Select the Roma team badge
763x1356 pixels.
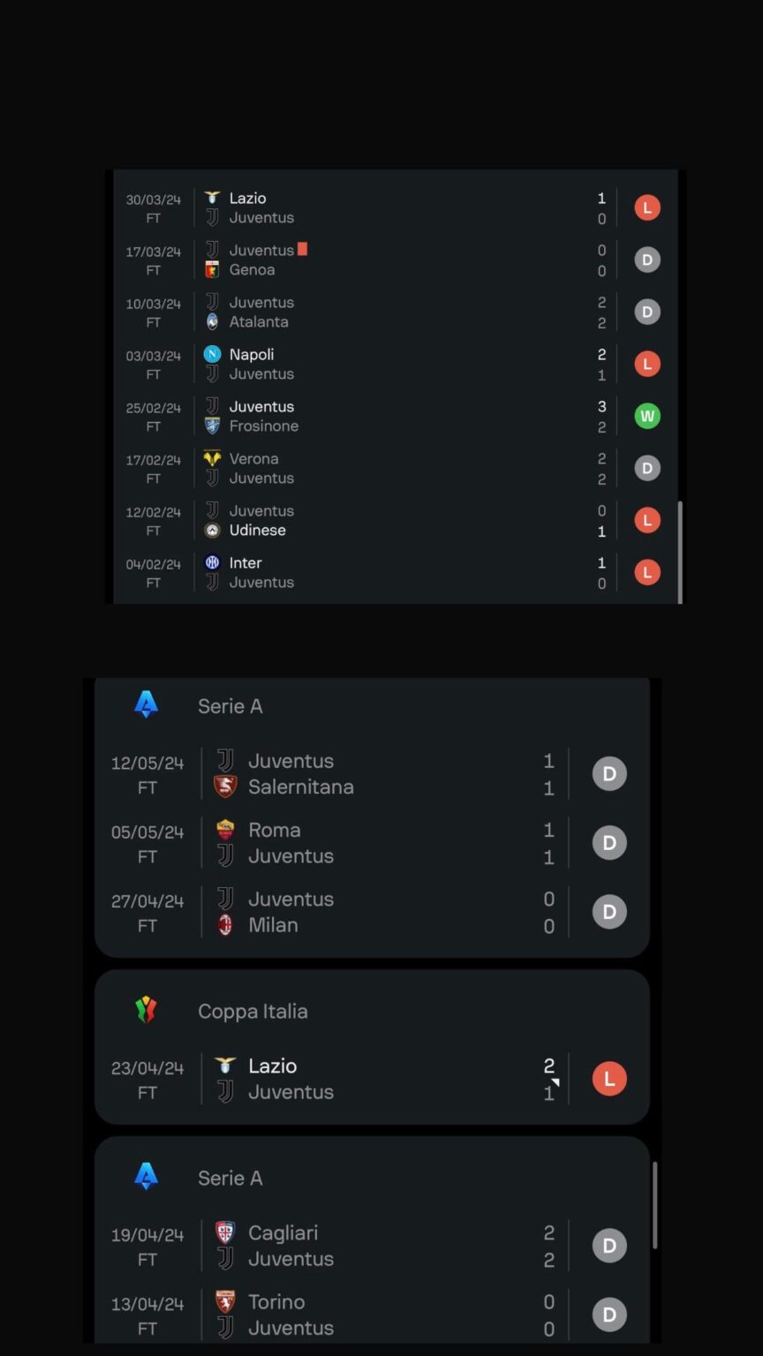(225, 830)
